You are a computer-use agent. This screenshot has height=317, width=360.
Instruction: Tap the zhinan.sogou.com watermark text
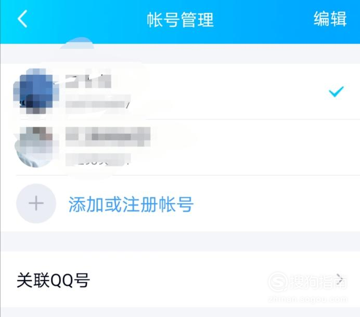coord(308,299)
